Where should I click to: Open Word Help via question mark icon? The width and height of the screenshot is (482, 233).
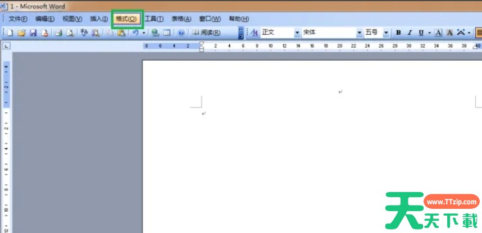181,33
